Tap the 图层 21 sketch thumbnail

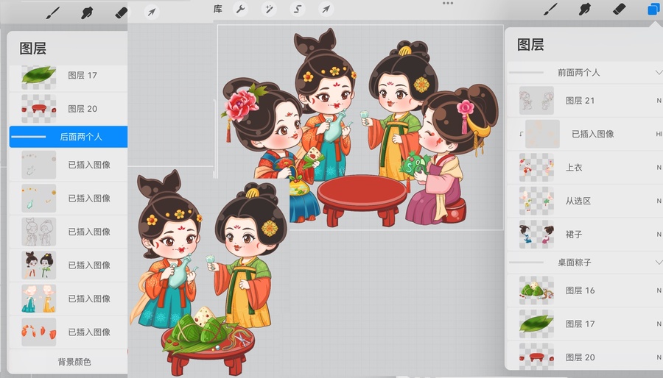click(536, 101)
